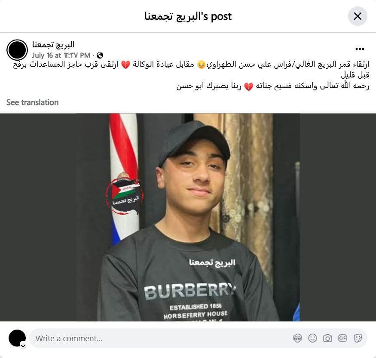The width and height of the screenshot is (376, 358).
Task: Attach a photo using the camera icon
Action: (327, 338)
